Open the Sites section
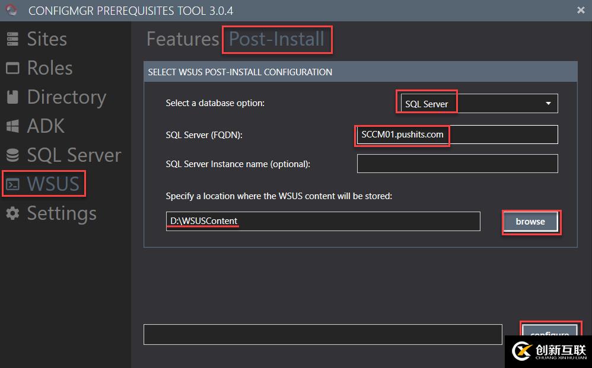The image size is (592, 368). [47, 39]
